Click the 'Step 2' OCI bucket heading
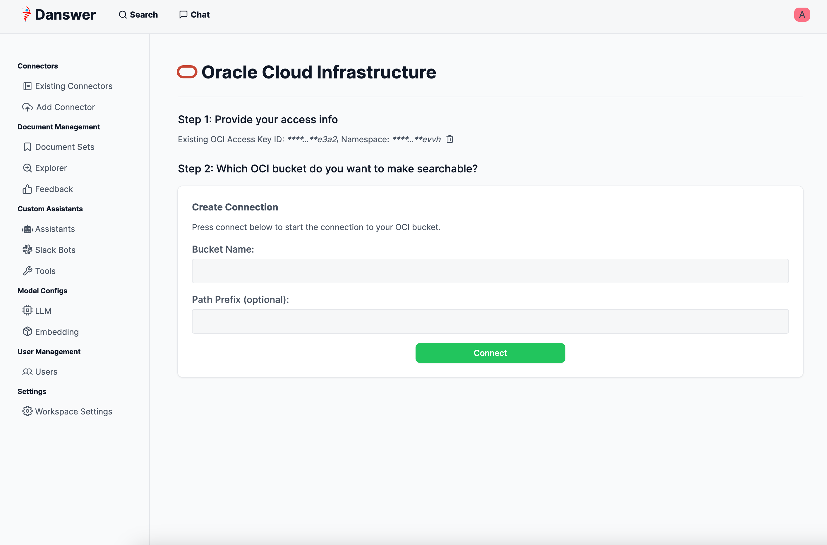This screenshot has width=827, height=545. point(328,169)
